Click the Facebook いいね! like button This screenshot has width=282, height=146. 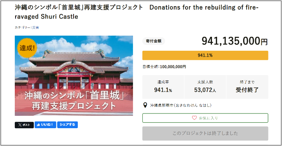pos(46,125)
